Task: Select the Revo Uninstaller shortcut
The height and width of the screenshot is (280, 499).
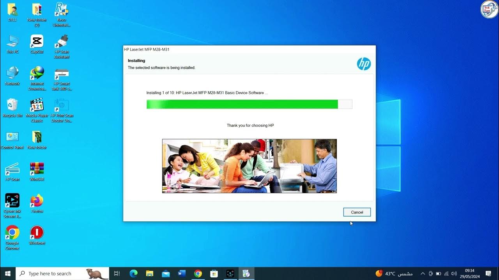Action: pyautogui.click(x=62, y=15)
